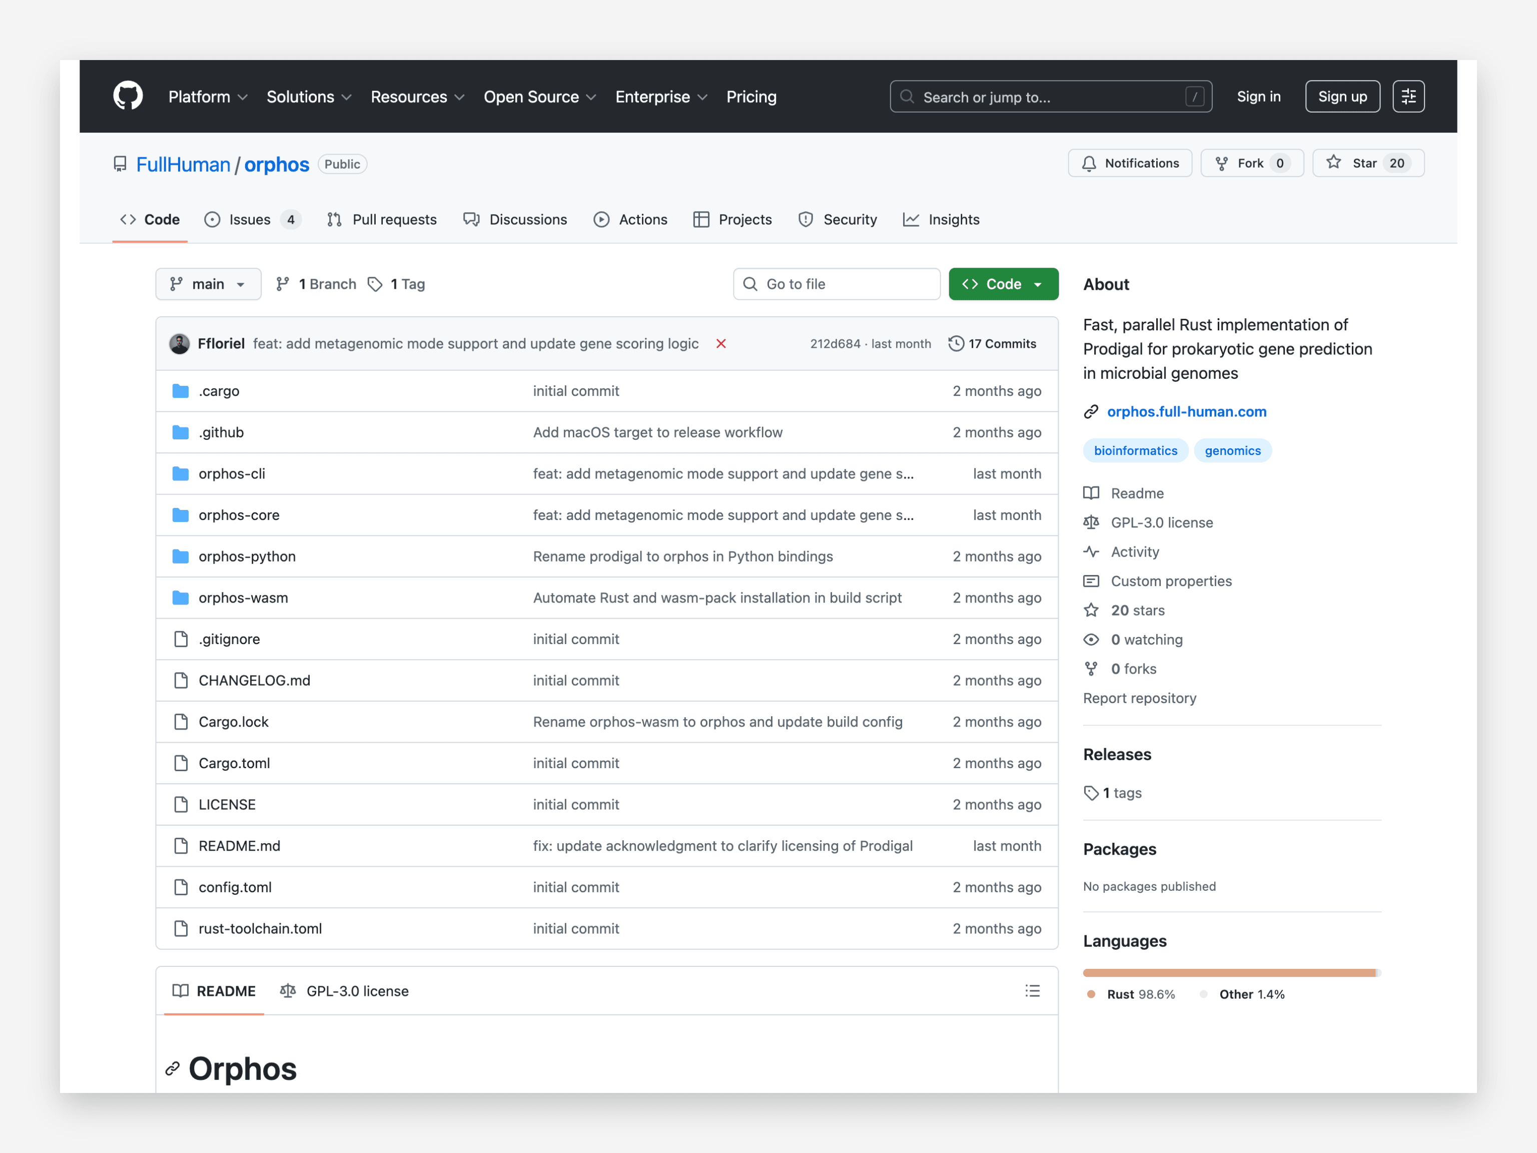1537x1153 pixels.
Task: Click the Ffloriel avatar thumbnail
Action: (x=179, y=343)
